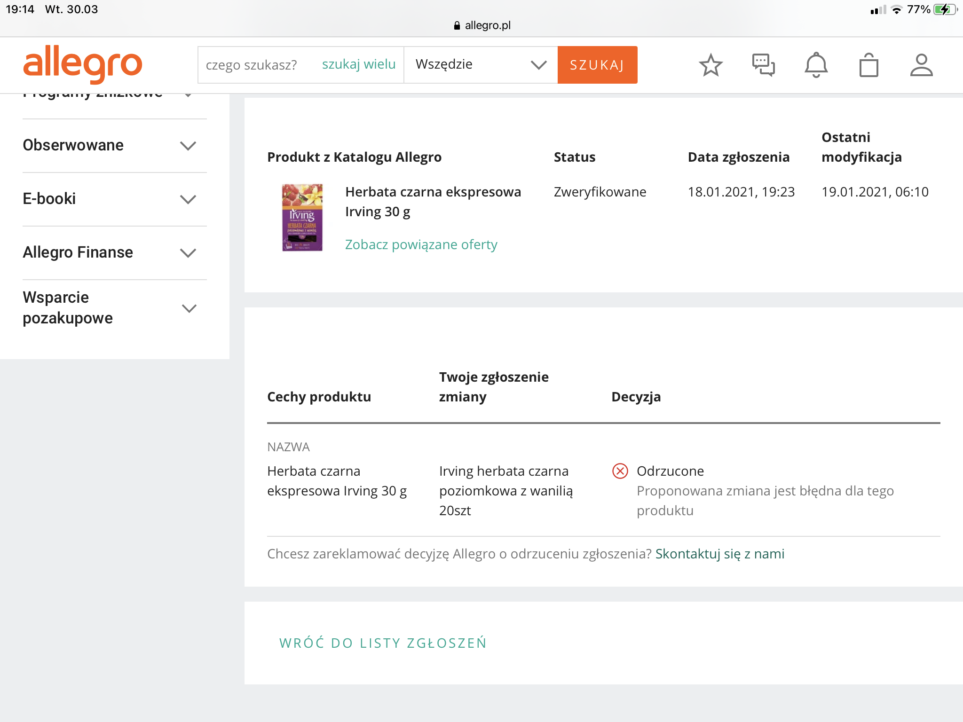Open the messages chat icon

(763, 65)
